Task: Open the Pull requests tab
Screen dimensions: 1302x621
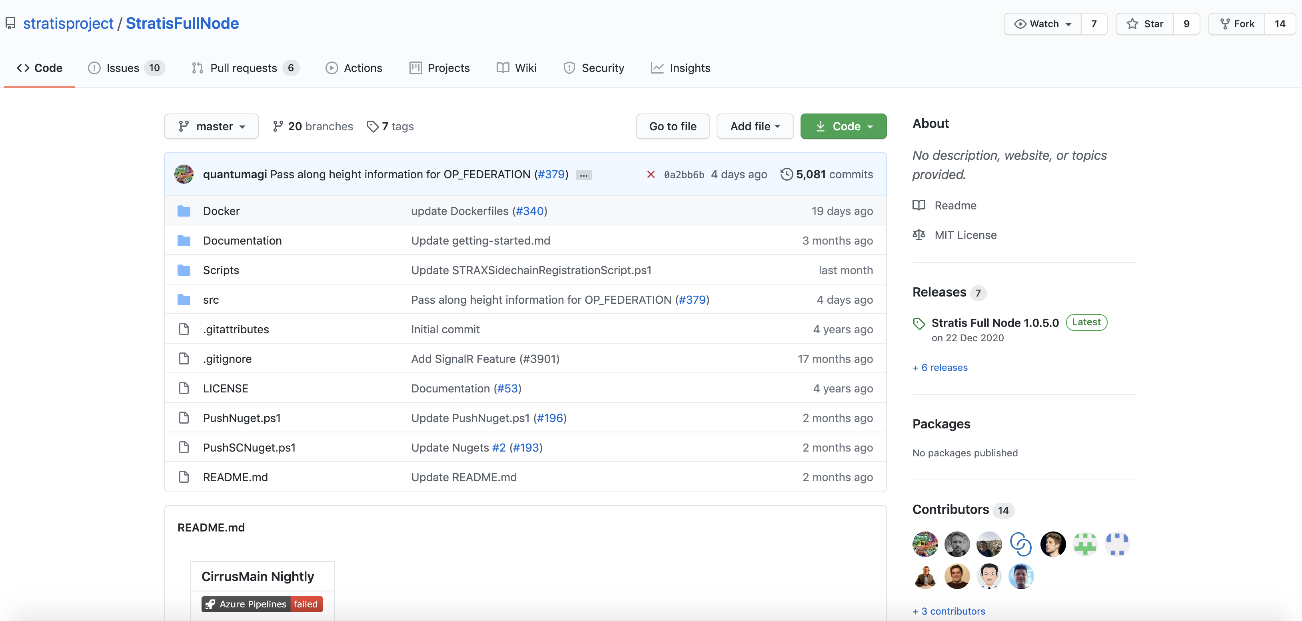Action: 244,68
